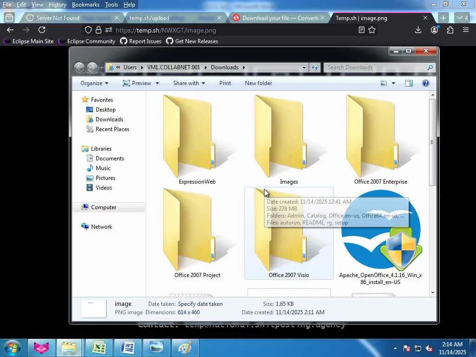The width and height of the screenshot is (476, 357).
Task: Click the Preview toolbar button
Action: coord(137,83)
